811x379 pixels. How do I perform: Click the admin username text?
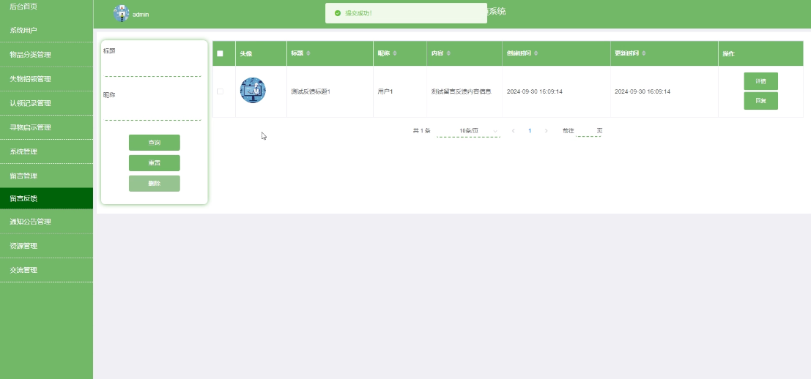click(x=141, y=15)
